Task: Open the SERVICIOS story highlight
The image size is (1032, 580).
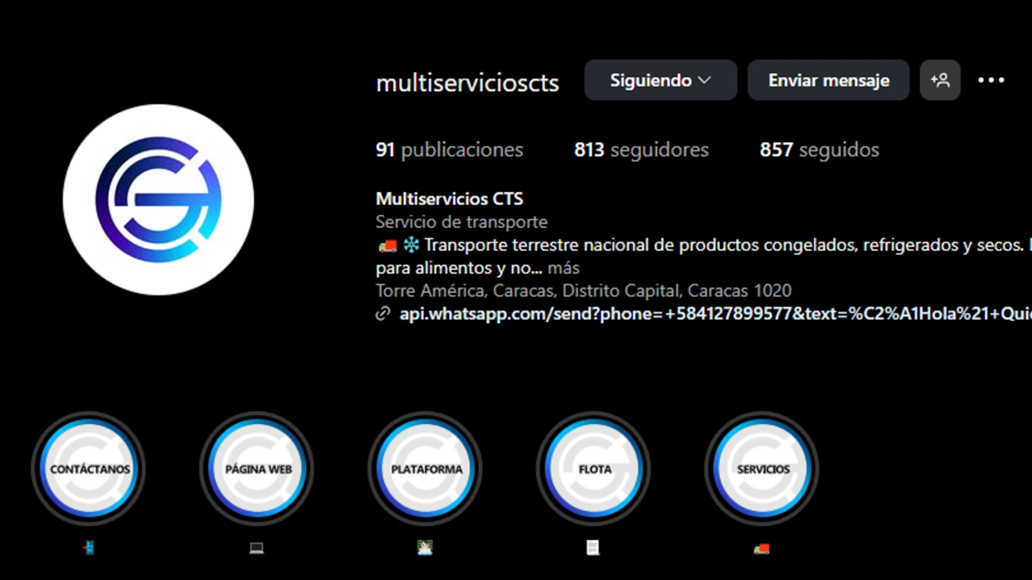Action: point(763,468)
